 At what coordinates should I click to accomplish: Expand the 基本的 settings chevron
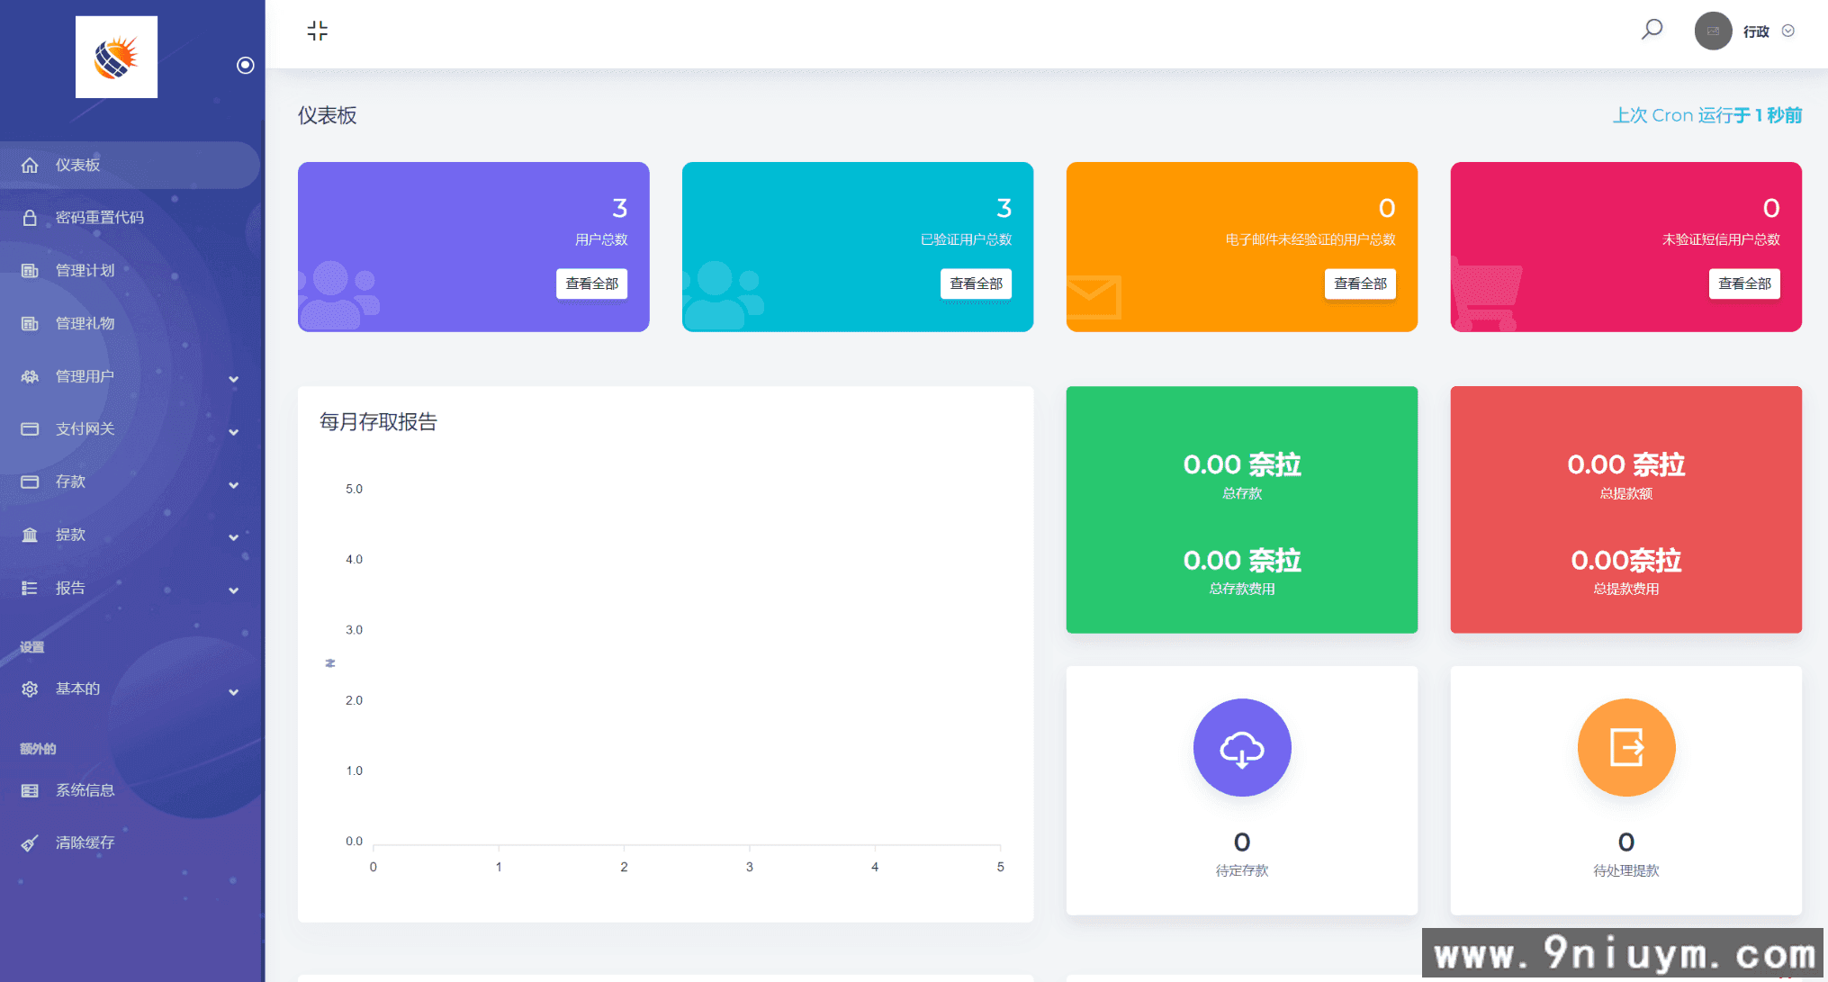[234, 692]
